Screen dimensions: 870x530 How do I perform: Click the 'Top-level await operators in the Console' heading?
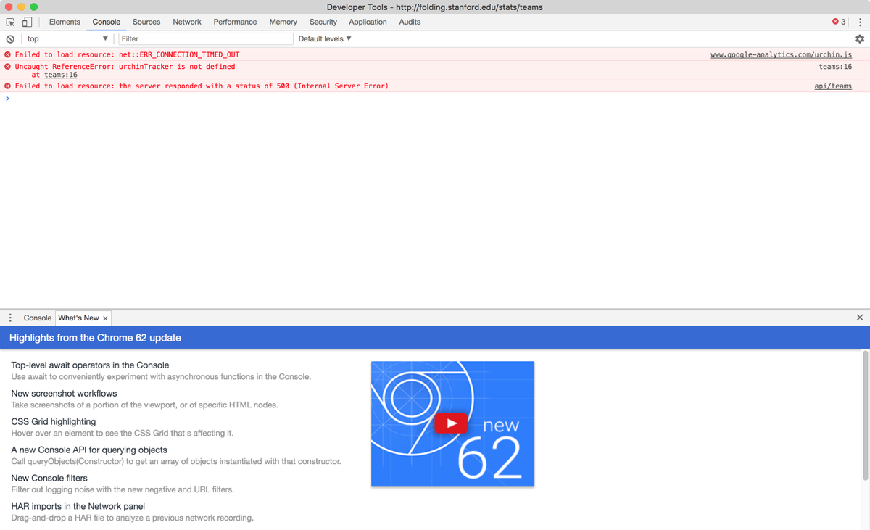coord(90,365)
